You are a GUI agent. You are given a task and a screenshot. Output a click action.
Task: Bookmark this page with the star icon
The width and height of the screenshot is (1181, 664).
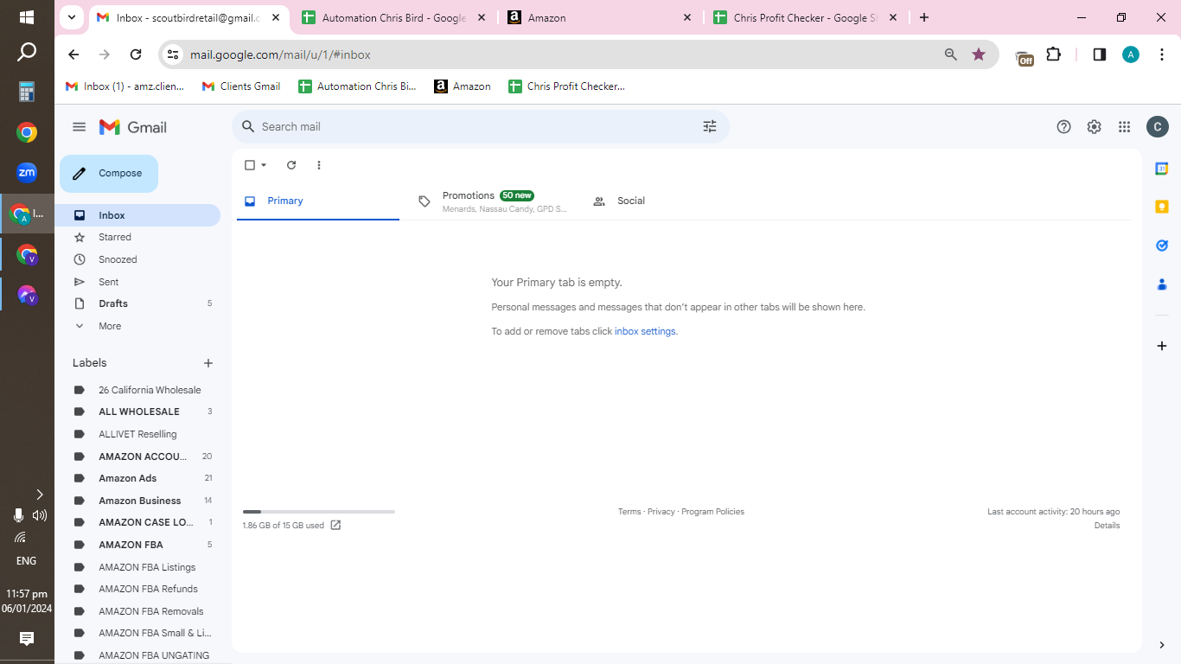click(x=979, y=54)
